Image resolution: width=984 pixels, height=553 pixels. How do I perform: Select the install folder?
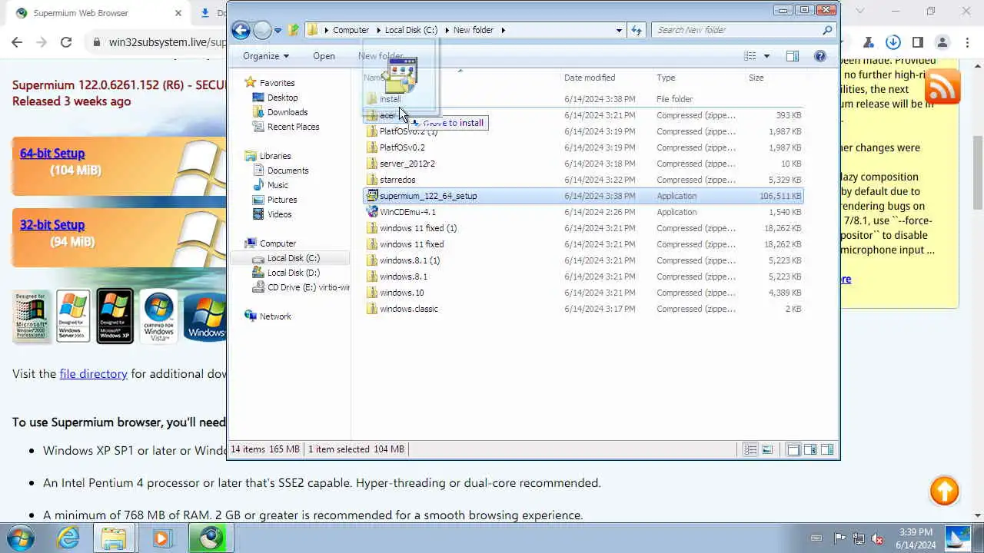tap(390, 99)
